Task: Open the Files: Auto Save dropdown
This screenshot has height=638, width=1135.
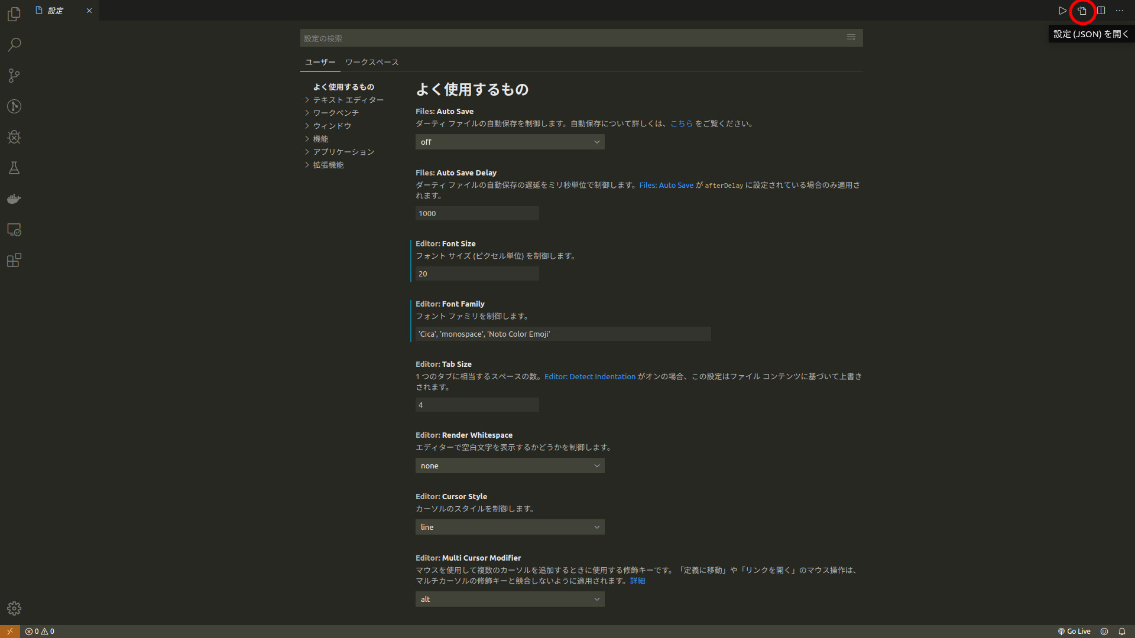Action: tap(510, 142)
